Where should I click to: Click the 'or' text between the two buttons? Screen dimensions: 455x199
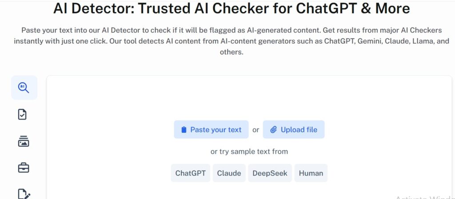(x=255, y=130)
